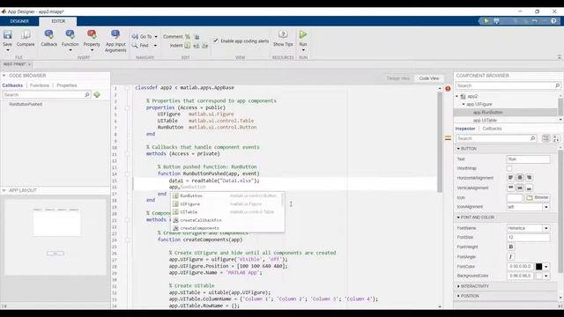Set horizontal alignment to right

pyautogui.click(x=529, y=178)
